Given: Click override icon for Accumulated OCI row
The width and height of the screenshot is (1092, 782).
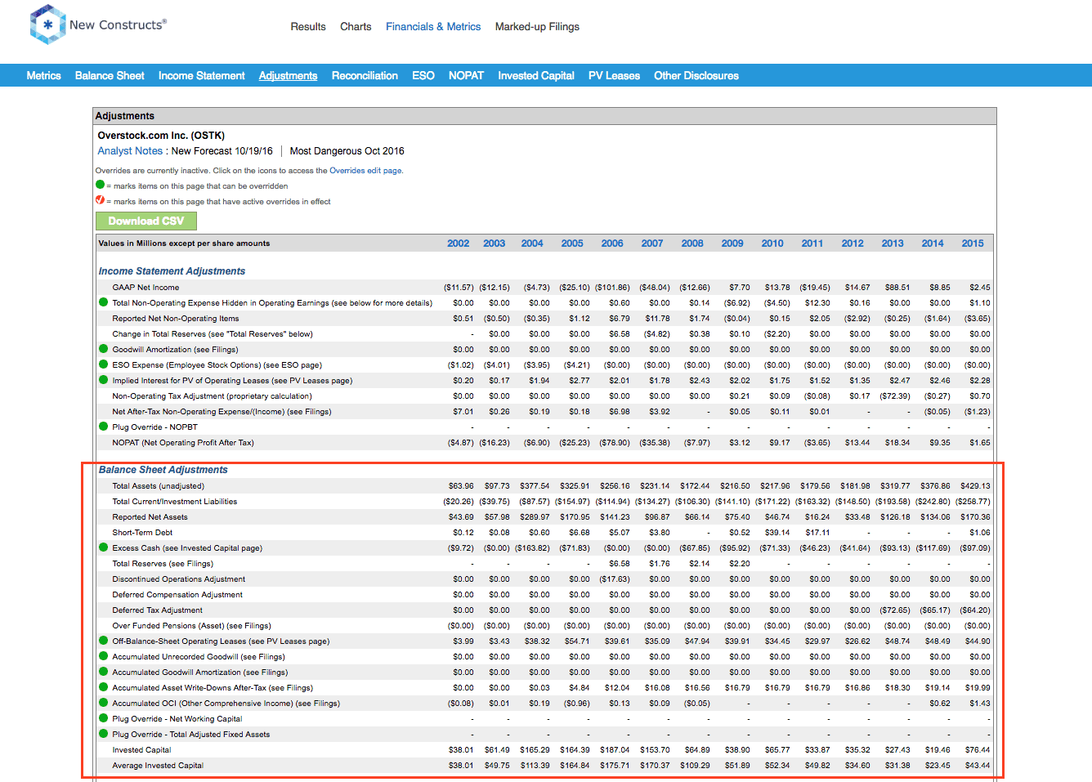Looking at the screenshot, I should click(x=103, y=703).
